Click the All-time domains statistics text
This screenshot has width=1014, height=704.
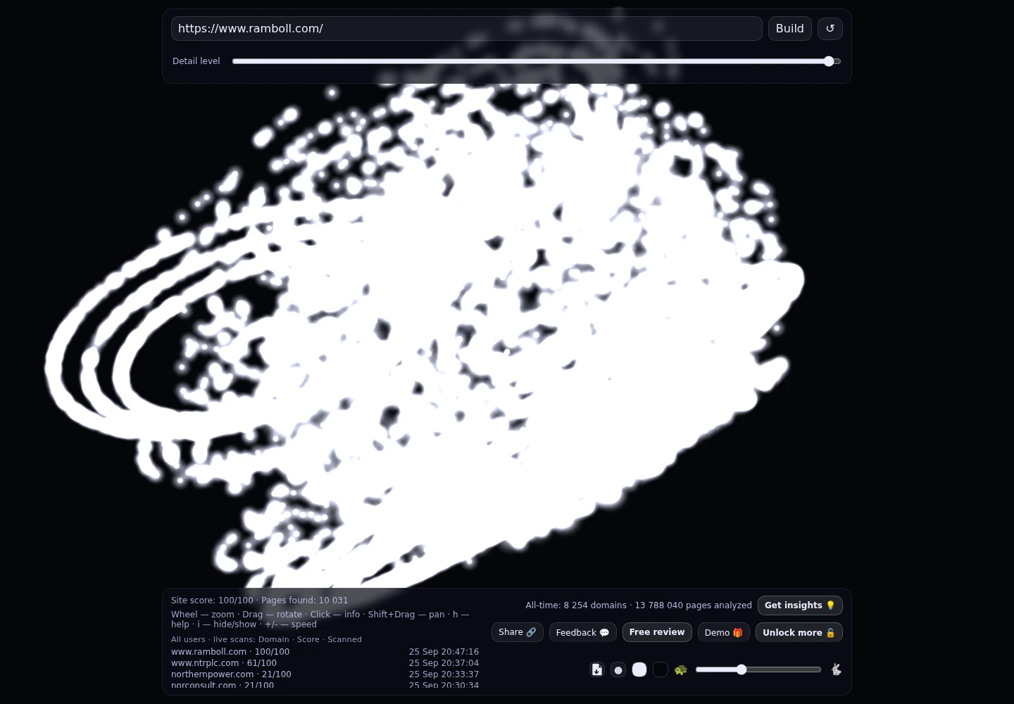pyautogui.click(x=639, y=605)
